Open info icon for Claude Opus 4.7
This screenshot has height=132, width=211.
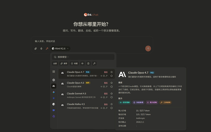pyautogui.click(x=112, y=76)
